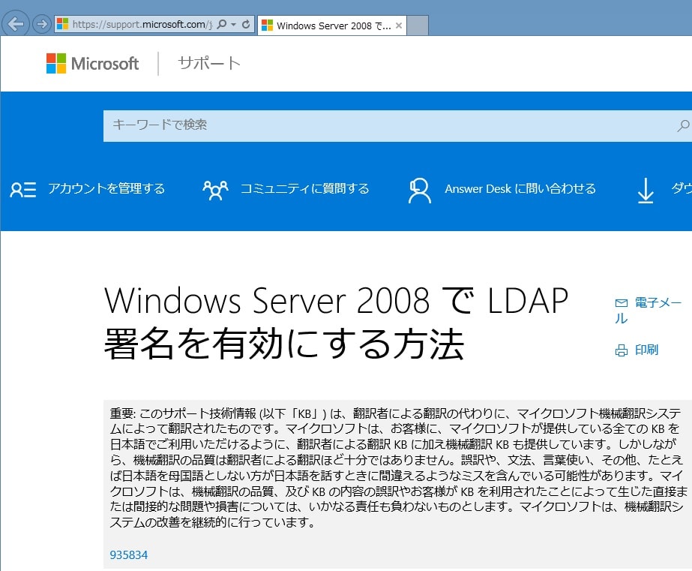Click the article title LDAP 署名を有効にする方法

click(x=337, y=323)
